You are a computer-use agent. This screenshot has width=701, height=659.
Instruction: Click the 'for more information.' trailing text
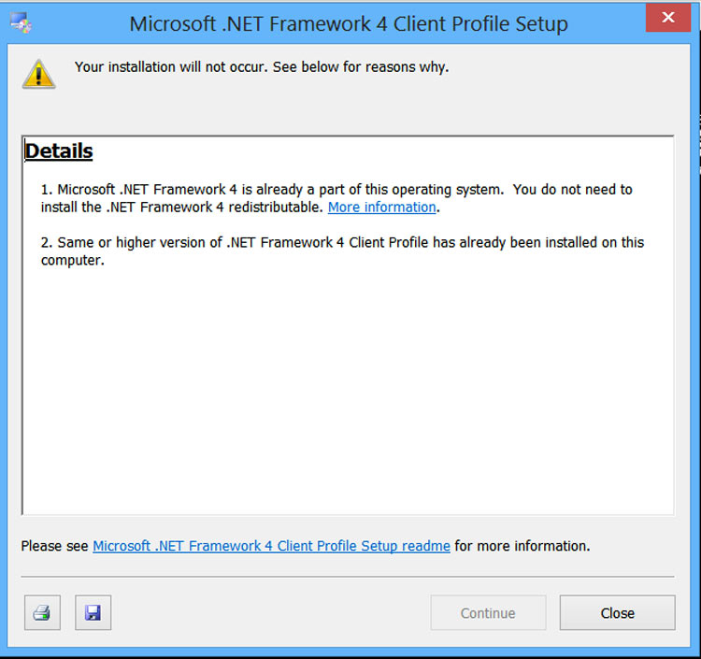click(522, 546)
